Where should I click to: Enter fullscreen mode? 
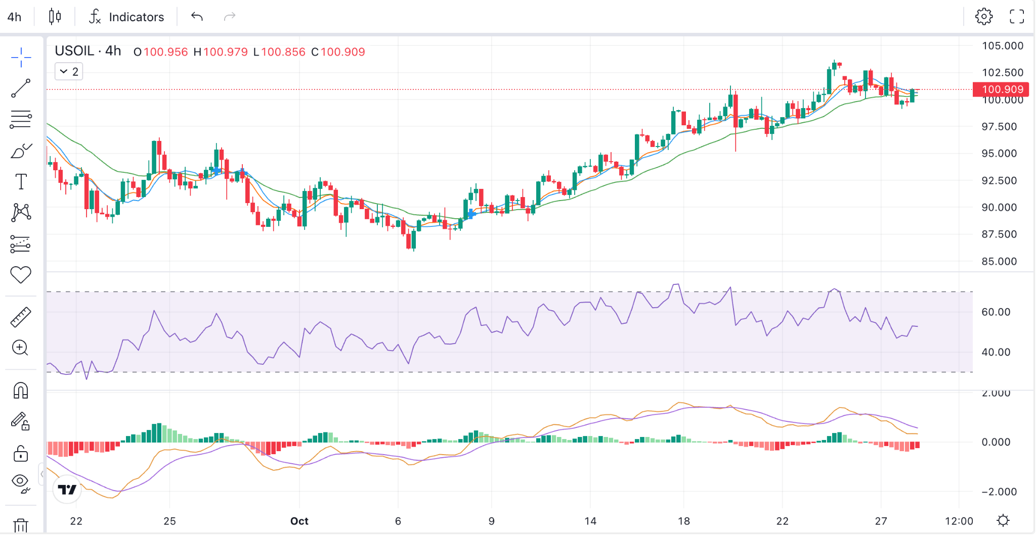tap(1017, 17)
